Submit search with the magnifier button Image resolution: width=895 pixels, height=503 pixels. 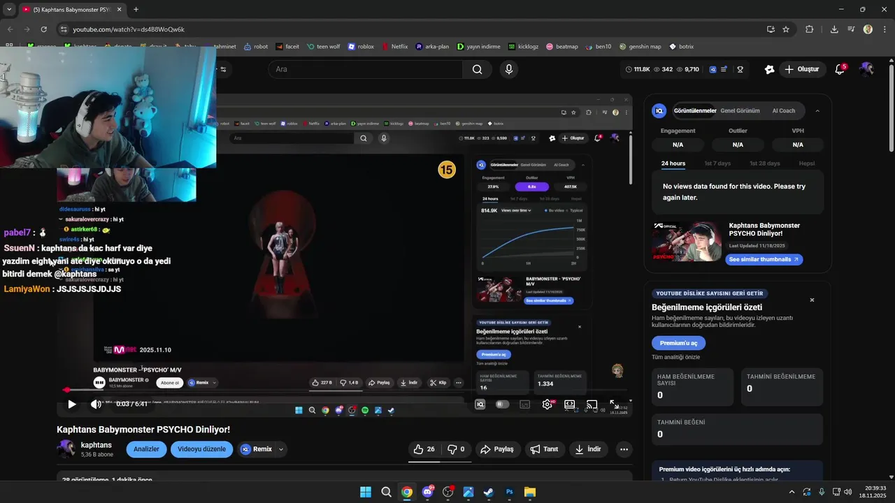[477, 69]
